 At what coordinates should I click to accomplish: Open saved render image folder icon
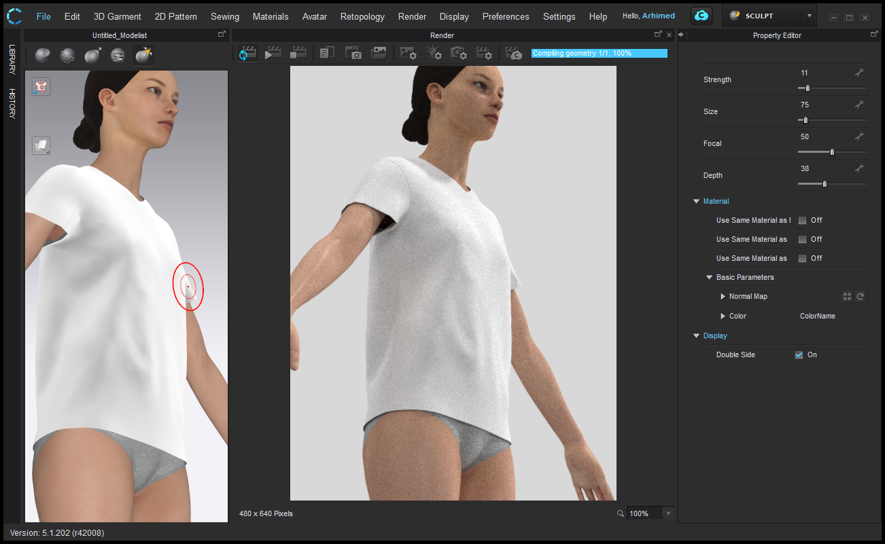coord(379,53)
